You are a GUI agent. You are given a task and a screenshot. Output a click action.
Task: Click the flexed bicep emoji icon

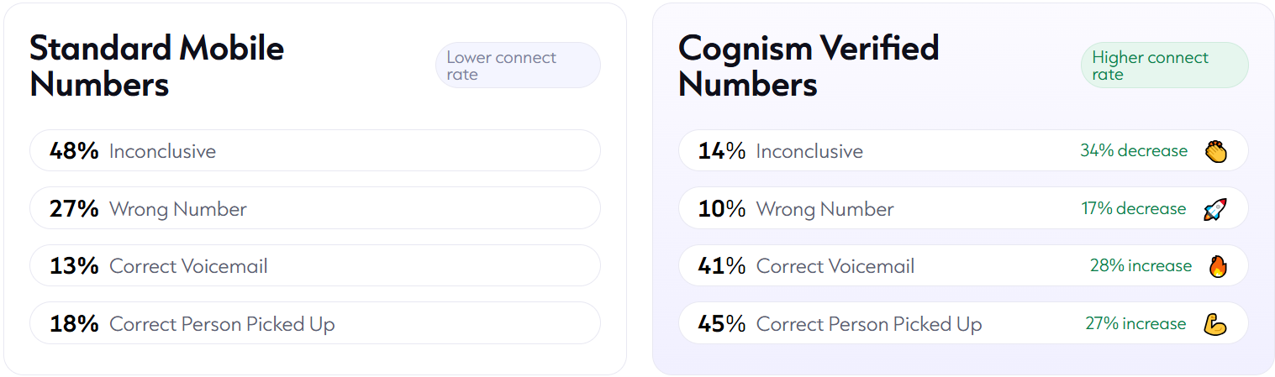point(1215,324)
